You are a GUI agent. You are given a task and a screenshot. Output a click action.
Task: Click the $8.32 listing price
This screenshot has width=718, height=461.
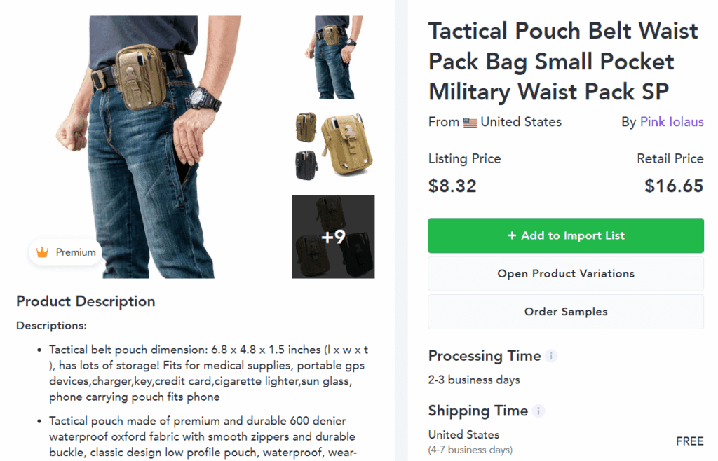[x=452, y=186]
